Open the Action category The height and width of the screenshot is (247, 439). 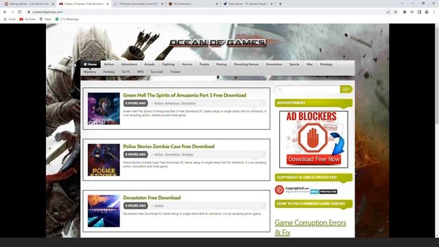click(109, 64)
